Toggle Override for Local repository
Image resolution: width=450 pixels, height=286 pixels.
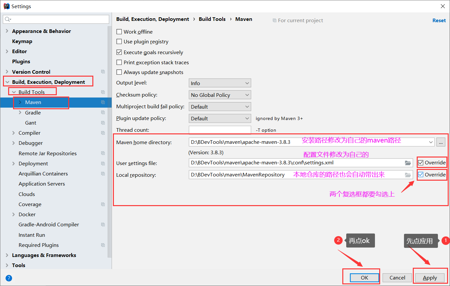point(421,174)
